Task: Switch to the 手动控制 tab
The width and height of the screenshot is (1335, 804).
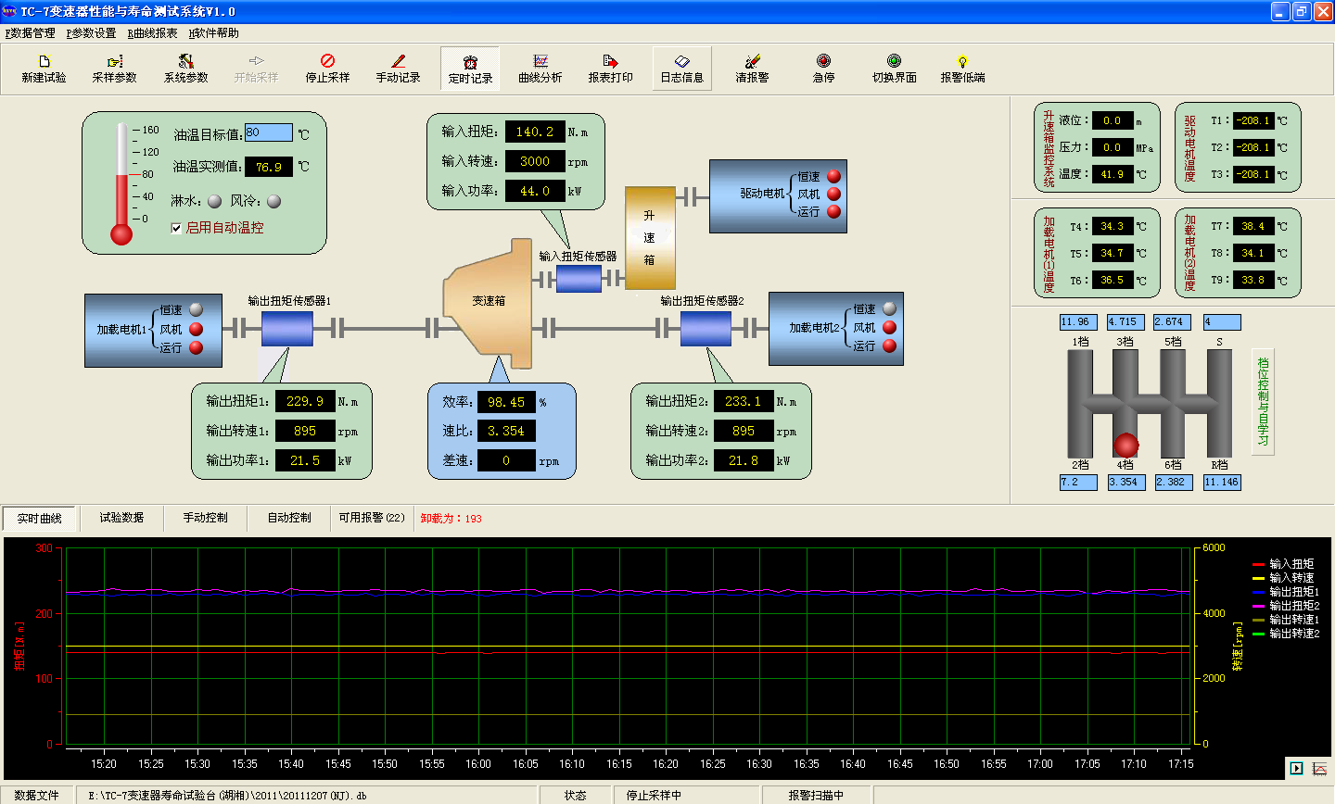Action: click(205, 518)
